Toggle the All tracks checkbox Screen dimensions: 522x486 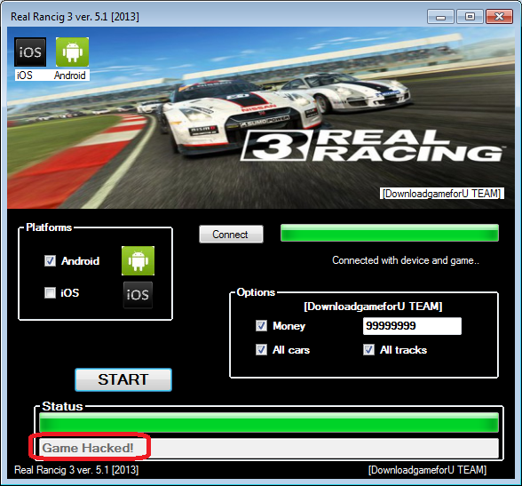369,350
